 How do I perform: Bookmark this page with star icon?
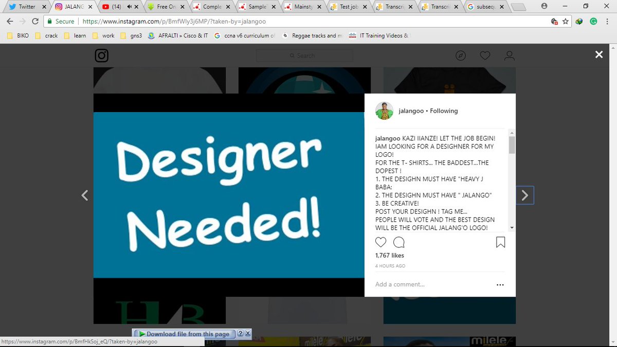point(566,22)
